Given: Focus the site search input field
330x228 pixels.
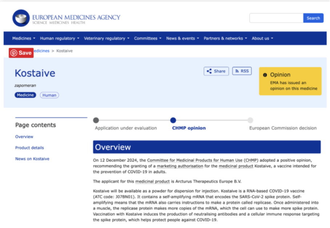Looking at the screenshot, I should pyautogui.click(x=276, y=18).
